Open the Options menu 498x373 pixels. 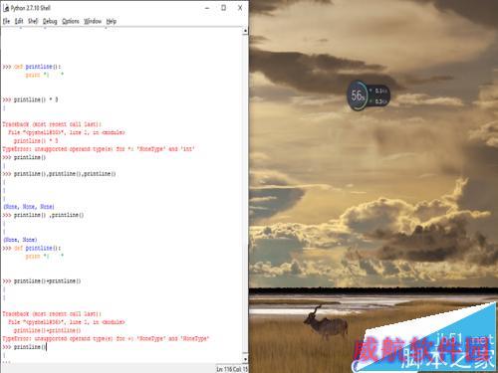tap(71, 21)
